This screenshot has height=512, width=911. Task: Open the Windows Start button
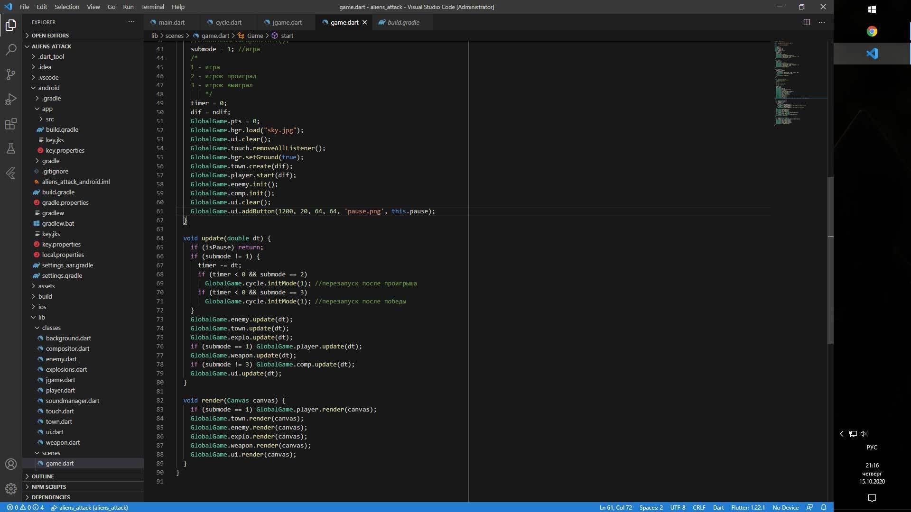coord(872,9)
